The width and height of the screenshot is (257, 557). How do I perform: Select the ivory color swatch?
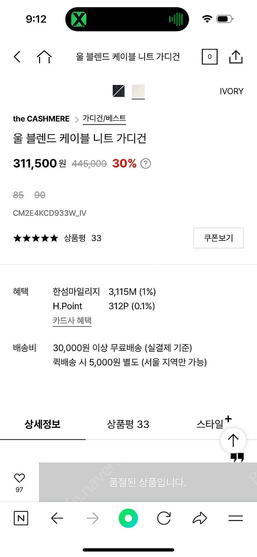138,91
